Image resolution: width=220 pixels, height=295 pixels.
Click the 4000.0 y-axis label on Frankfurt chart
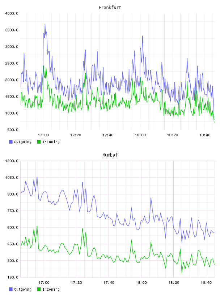12,13
